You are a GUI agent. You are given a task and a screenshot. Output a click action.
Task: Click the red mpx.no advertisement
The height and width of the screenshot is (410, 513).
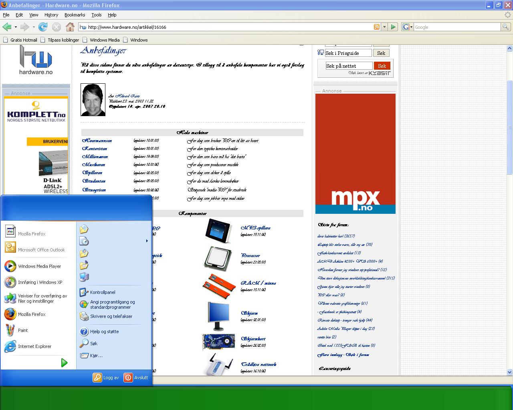pyautogui.click(x=355, y=154)
